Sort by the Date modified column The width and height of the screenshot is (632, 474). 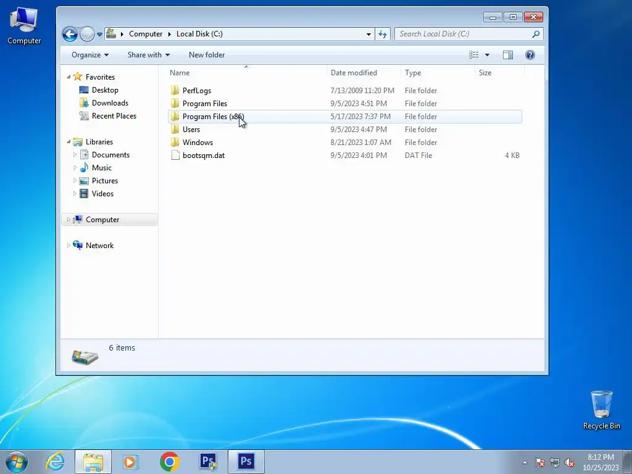[x=354, y=73]
